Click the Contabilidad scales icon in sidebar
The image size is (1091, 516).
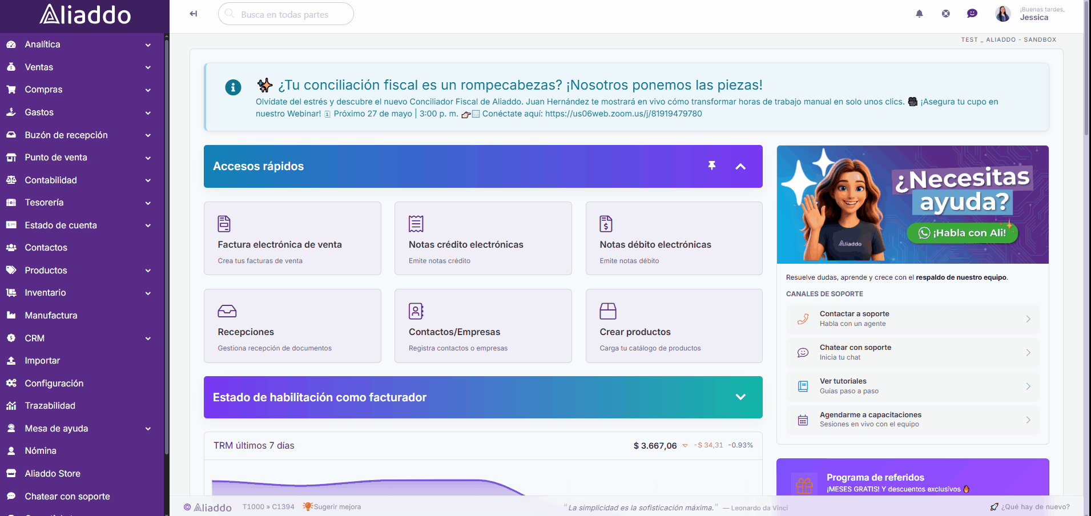(x=11, y=180)
